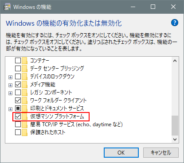Image resolution: width=184 pixels, height=163 pixels.
Task: Select the 仮想マシン プラットフォーム label
Action: coord(57,116)
